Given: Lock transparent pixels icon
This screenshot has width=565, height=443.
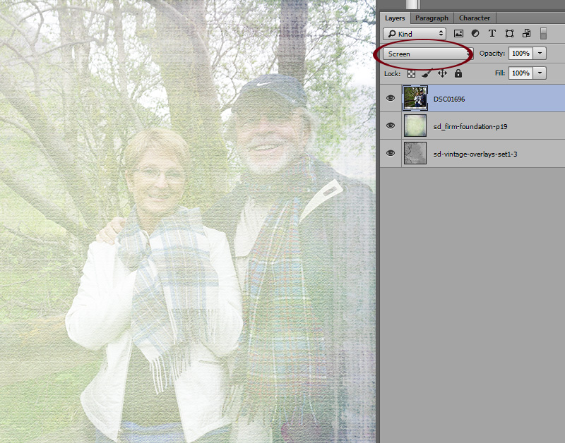Looking at the screenshot, I should click(411, 74).
